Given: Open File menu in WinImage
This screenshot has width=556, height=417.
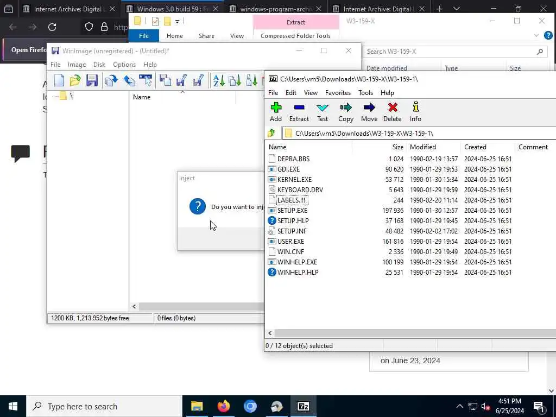Looking at the screenshot, I should [55, 65].
